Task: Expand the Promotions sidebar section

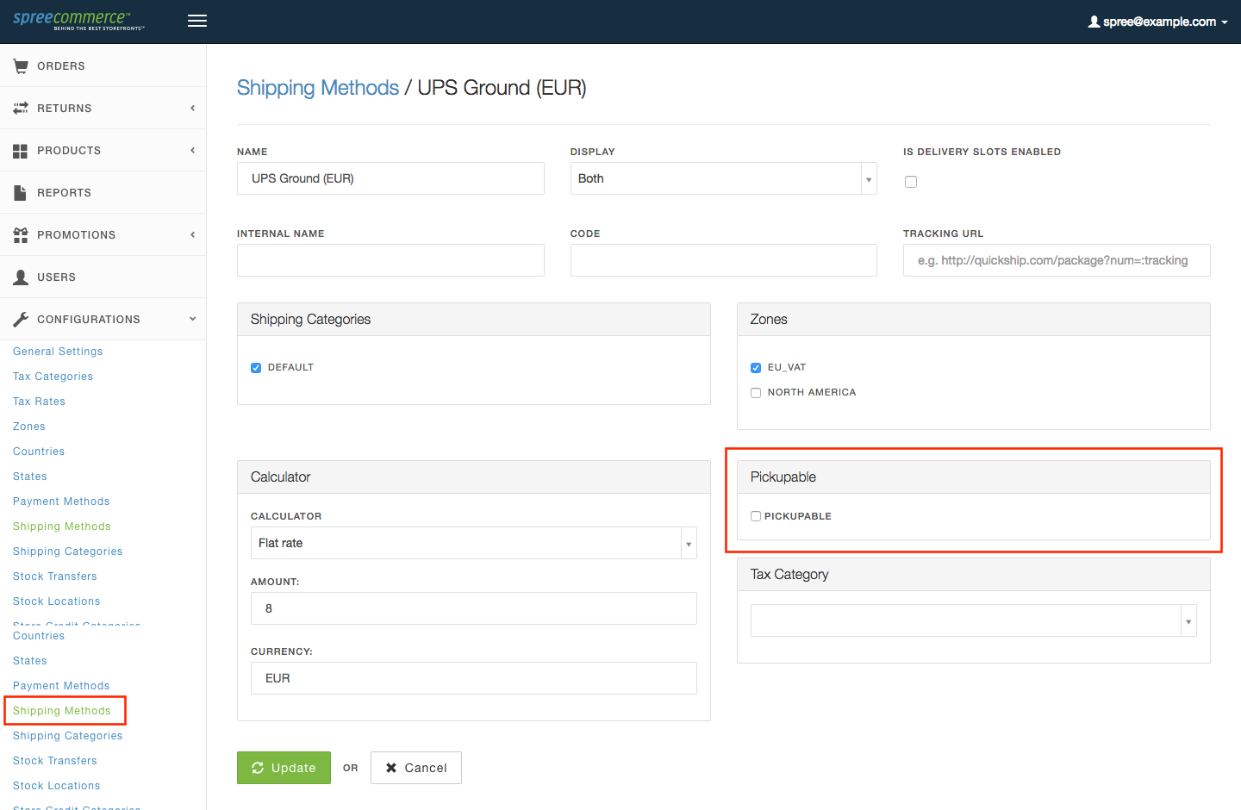Action: point(103,235)
